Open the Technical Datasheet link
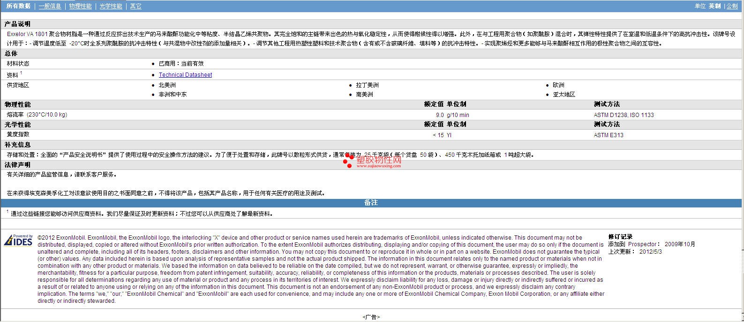Viewport: 744px width, 322px height. [x=185, y=75]
